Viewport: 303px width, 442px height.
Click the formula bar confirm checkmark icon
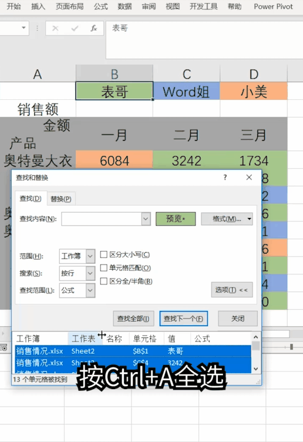point(75,28)
